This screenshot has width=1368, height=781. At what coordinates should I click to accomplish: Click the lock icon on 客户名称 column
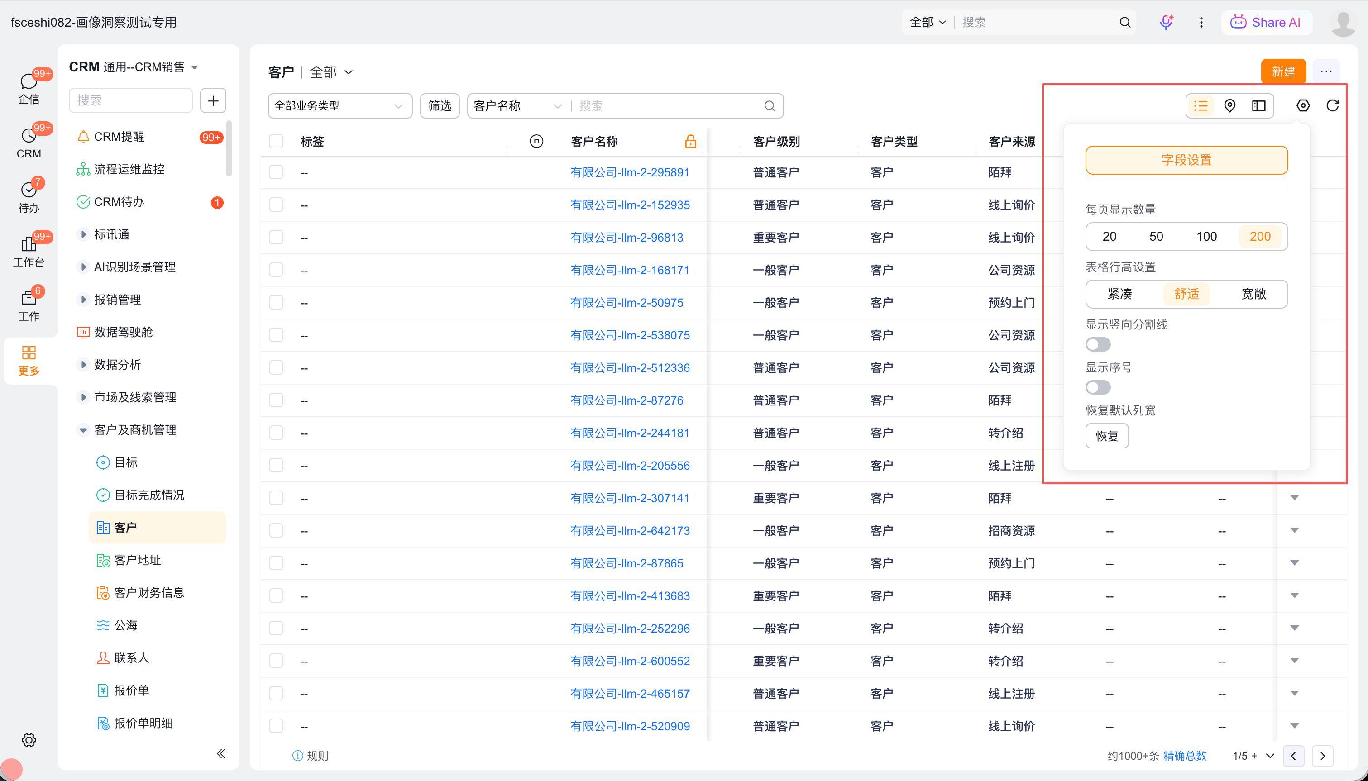[x=690, y=142]
